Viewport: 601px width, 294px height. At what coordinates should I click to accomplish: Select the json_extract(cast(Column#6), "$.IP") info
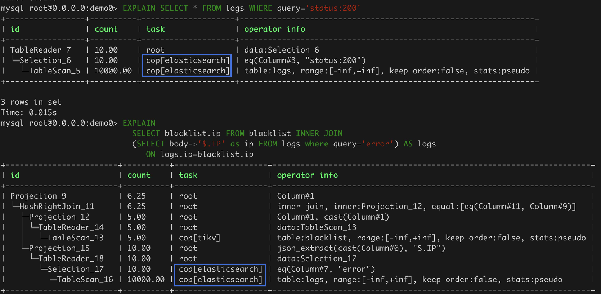pyautogui.click(x=361, y=248)
